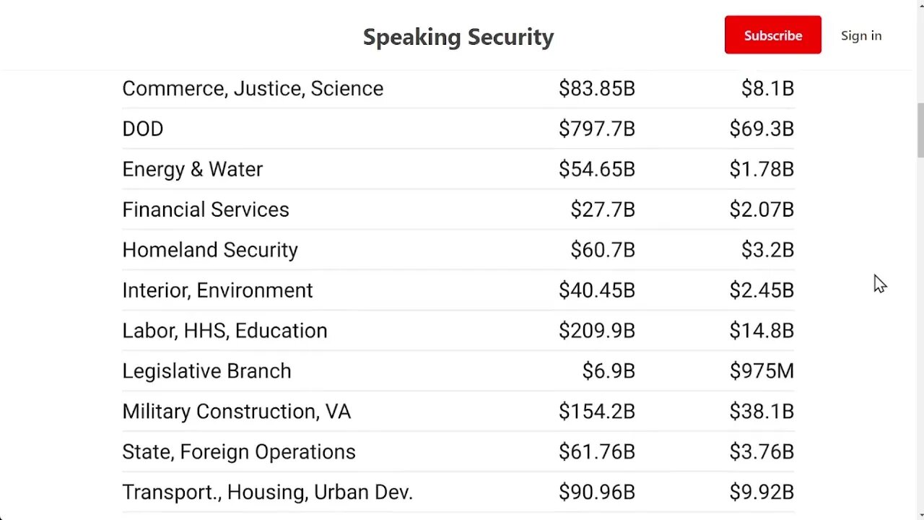
Task: Go to Speaking Security home title
Action: [458, 37]
